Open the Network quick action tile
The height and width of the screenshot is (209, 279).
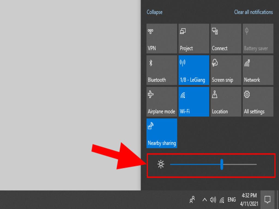click(258, 70)
